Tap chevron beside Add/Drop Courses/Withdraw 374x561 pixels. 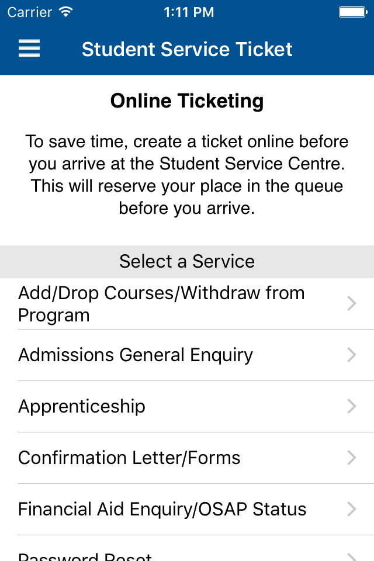tap(352, 303)
